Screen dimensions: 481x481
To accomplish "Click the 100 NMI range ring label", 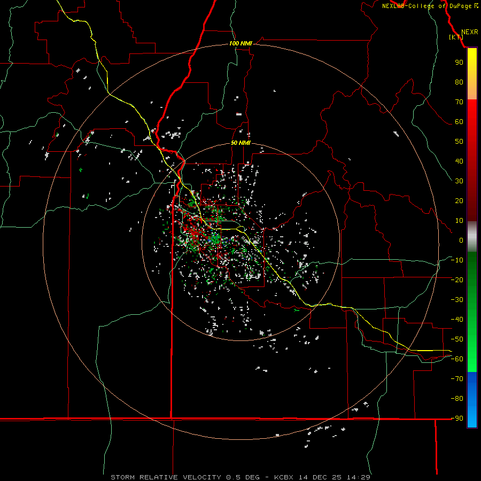I will pos(241,44).
